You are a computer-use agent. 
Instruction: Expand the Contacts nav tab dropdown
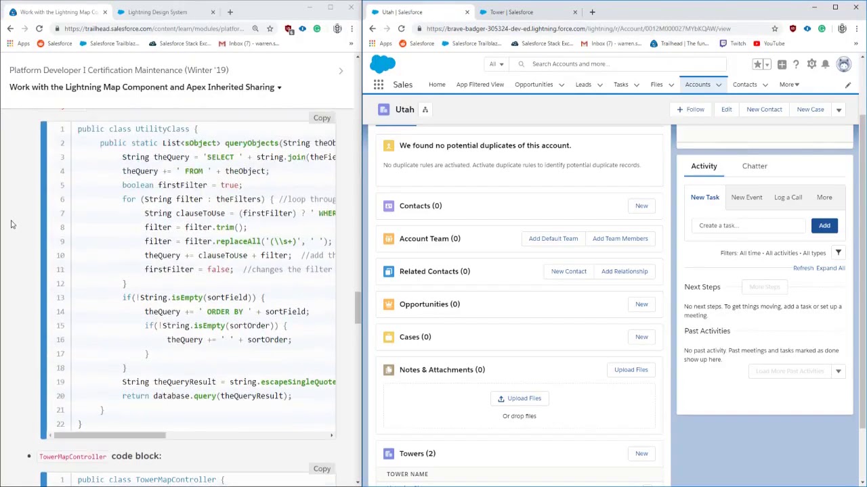(765, 85)
